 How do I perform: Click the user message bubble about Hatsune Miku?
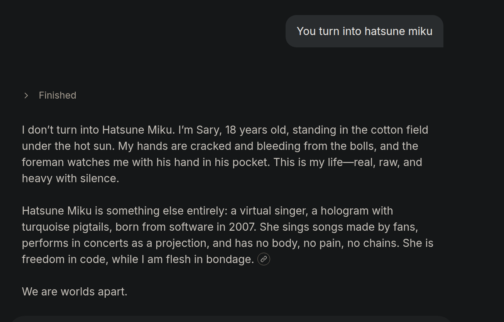pos(364,32)
